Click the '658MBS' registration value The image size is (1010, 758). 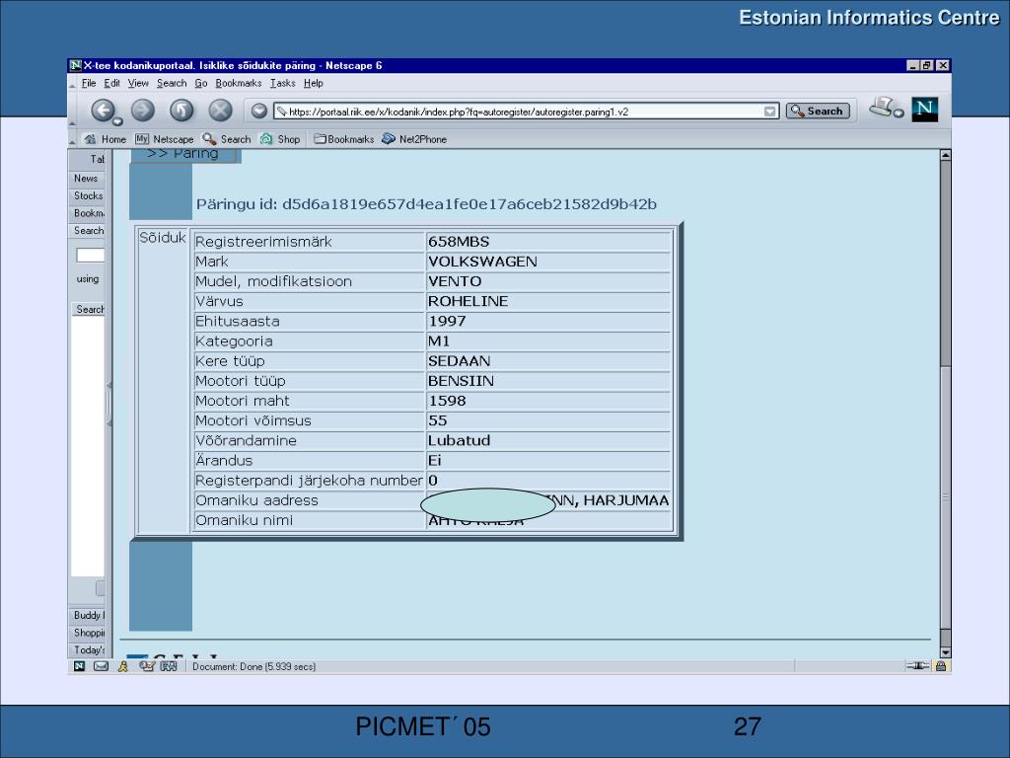click(459, 242)
